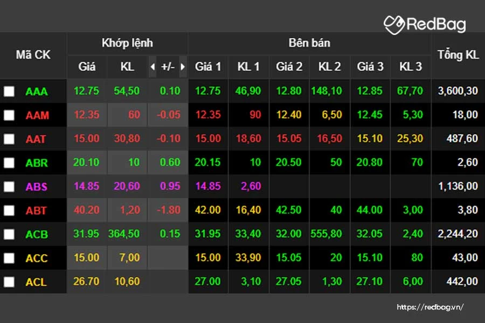Select the Khớp lệnh header group

click(127, 43)
